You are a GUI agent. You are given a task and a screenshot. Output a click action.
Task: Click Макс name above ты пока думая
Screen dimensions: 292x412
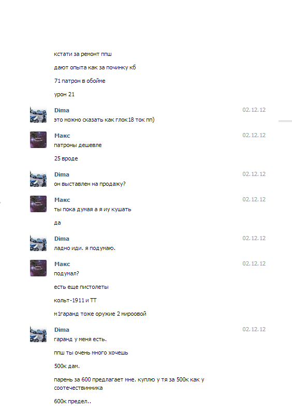pyautogui.click(x=62, y=200)
